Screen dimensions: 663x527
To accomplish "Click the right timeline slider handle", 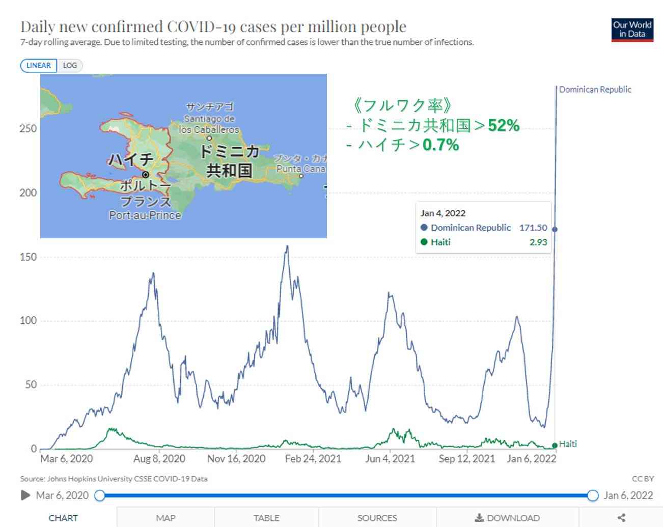I will coord(592,495).
